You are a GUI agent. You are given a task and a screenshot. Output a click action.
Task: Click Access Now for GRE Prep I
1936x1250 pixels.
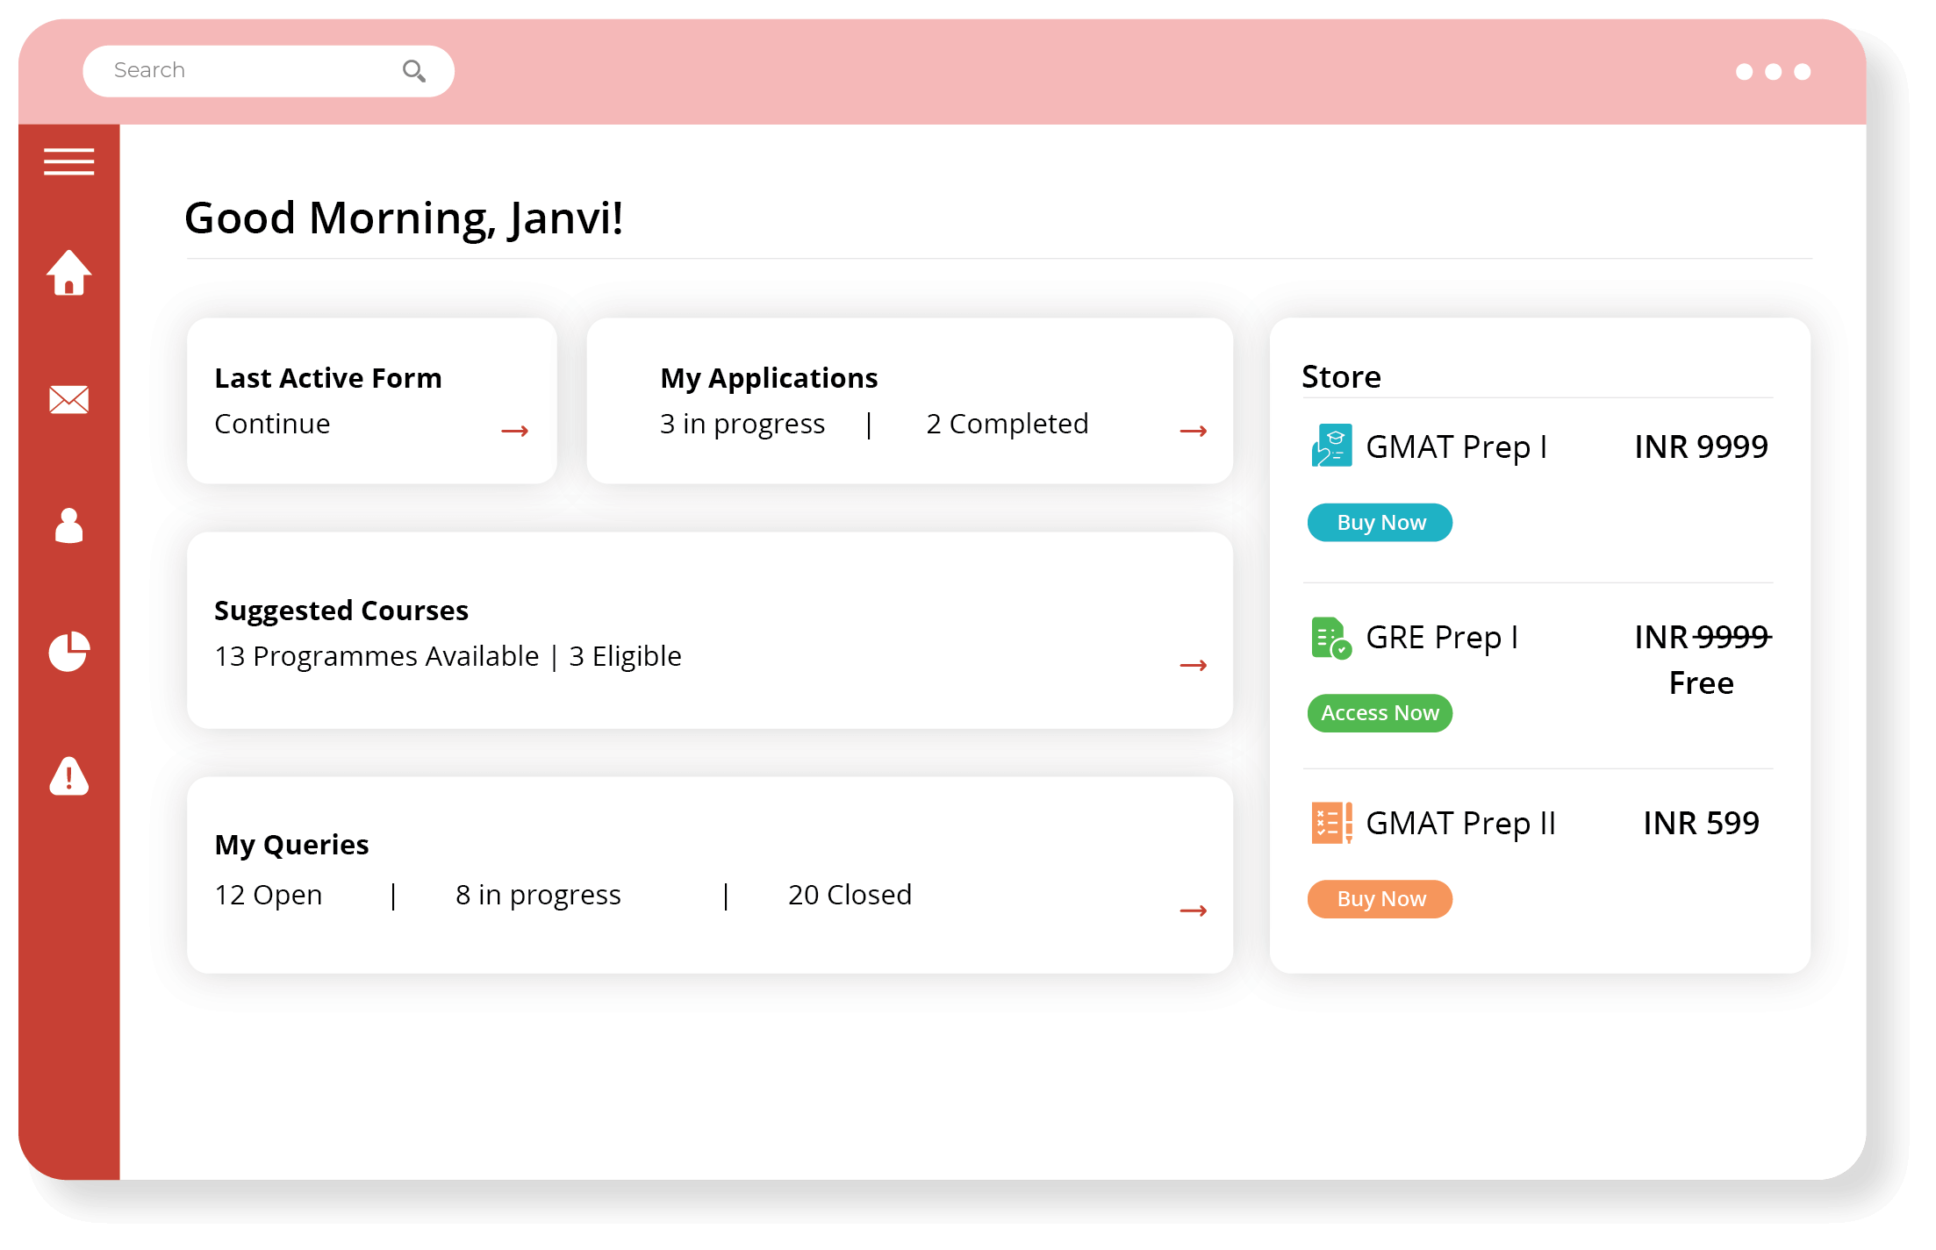pos(1380,713)
